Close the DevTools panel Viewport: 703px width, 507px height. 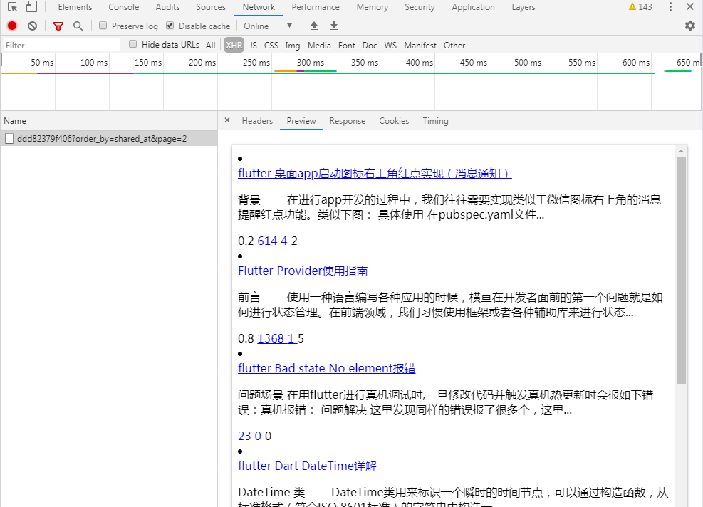[690, 6]
